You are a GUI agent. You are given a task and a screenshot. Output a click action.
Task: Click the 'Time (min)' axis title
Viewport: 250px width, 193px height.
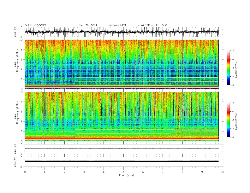pyautogui.click(x=126, y=175)
